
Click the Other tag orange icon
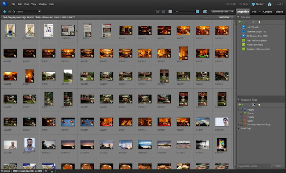(245, 120)
